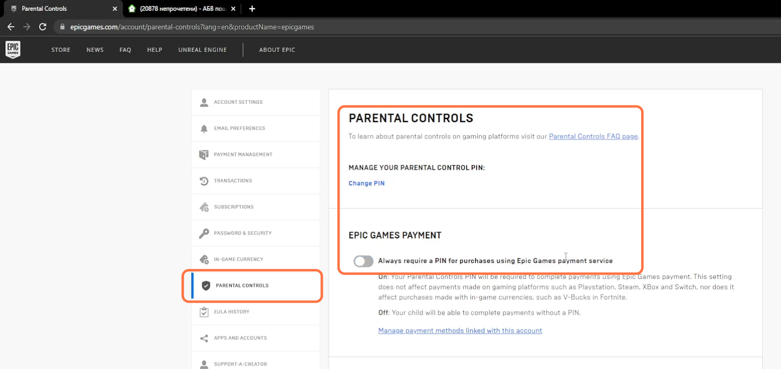Image resolution: width=781 pixels, height=369 pixels.
Task: Select Parental Controls in sidebar
Action: [256, 286]
